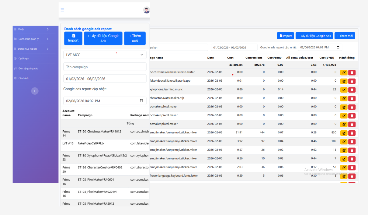The width and height of the screenshot is (368, 215).
Task: Open calendar picker icon in desktop datetime field
Action: [x=338, y=48]
